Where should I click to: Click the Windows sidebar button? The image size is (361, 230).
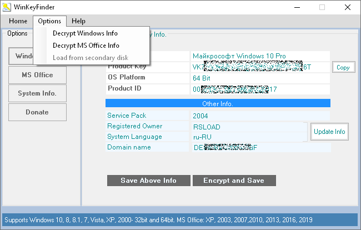21,56
